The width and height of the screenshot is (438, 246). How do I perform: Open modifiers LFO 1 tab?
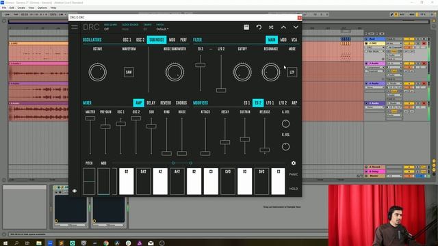coord(270,103)
